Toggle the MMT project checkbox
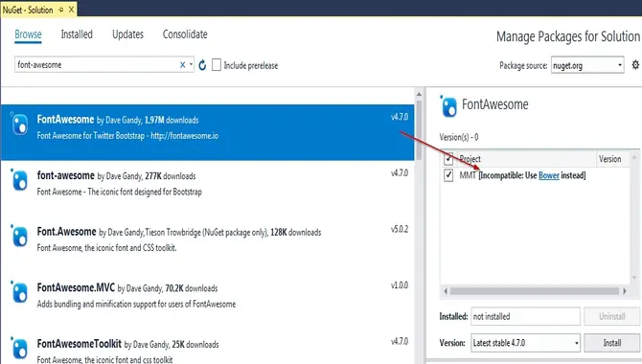The width and height of the screenshot is (642, 364). coord(448,175)
